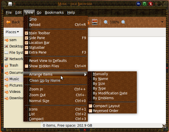The height and width of the screenshot is (132, 169).
Task: Open the Help menu
Action: (71, 12)
